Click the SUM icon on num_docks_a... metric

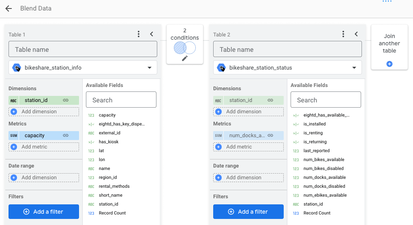[x=218, y=136]
